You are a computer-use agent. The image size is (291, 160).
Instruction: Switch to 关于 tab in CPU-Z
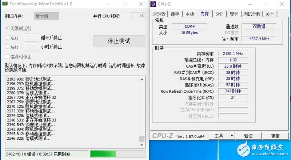(x=270, y=14)
